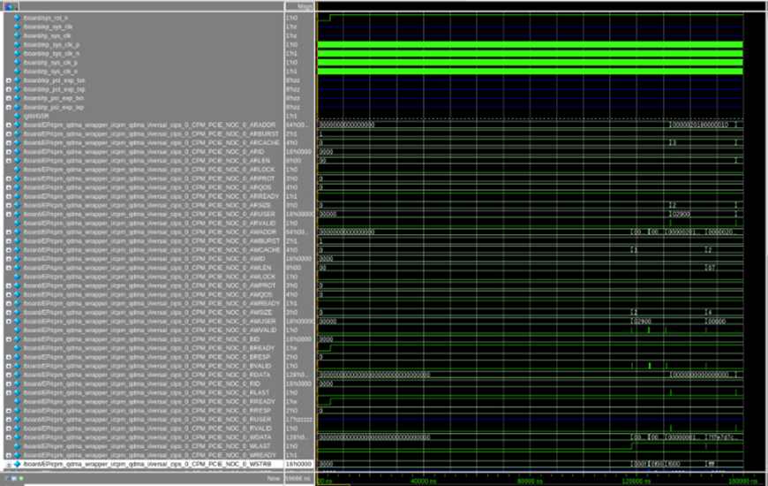768x486 pixels.
Task: Click the signal icon for /board/rp_sys_clk_n
Action: (17, 71)
